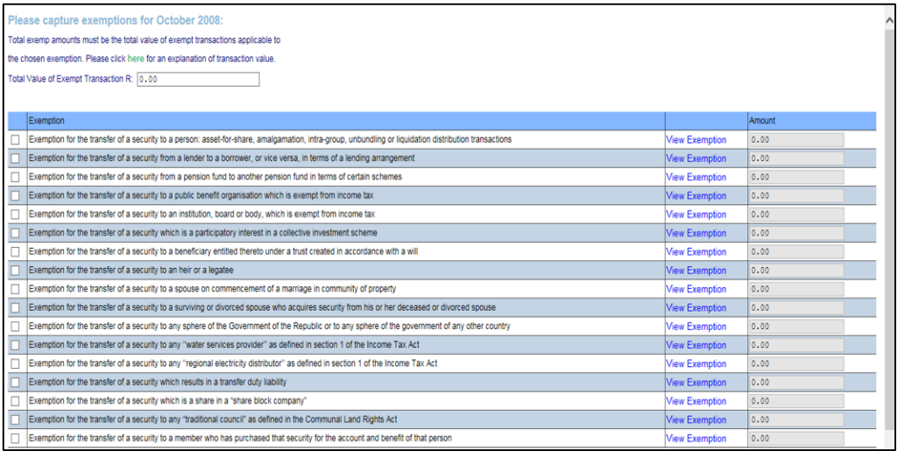View Exemption for the water services provider row
The height and width of the screenshot is (451, 897).
[x=696, y=345]
